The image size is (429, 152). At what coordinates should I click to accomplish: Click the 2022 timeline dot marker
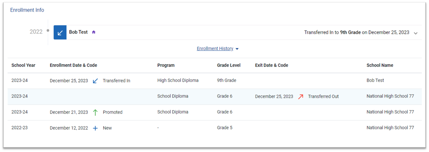pos(48,30)
